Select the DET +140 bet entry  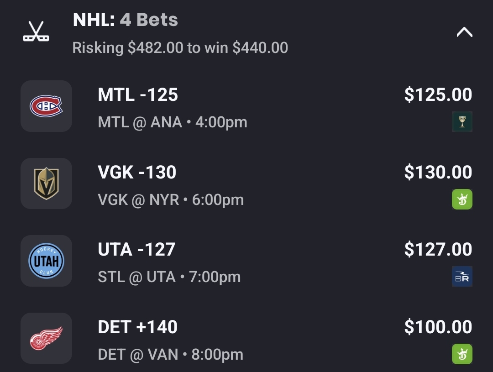[137, 327]
